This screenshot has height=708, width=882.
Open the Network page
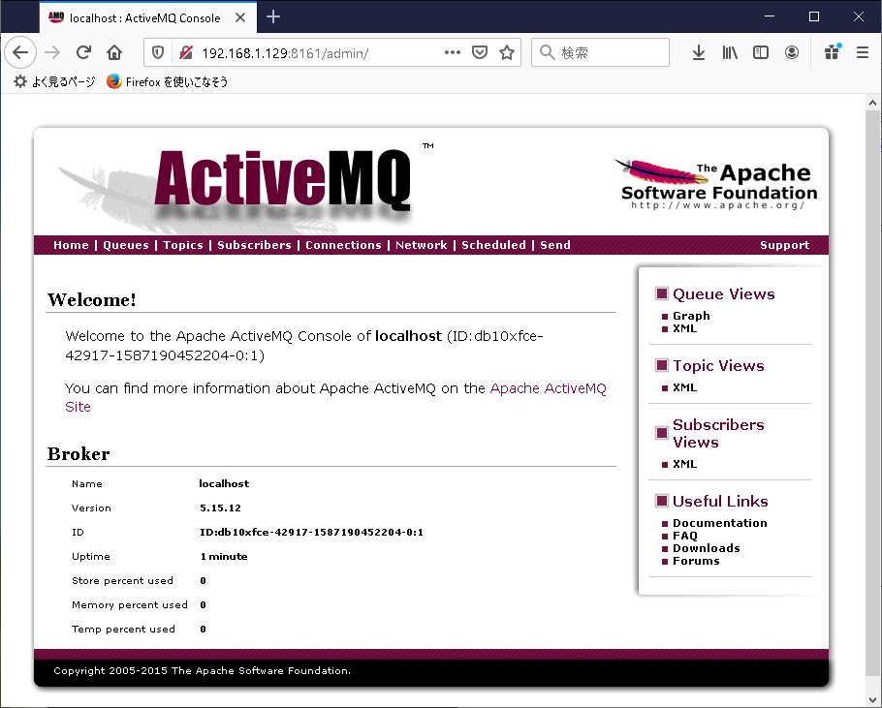[422, 245]
